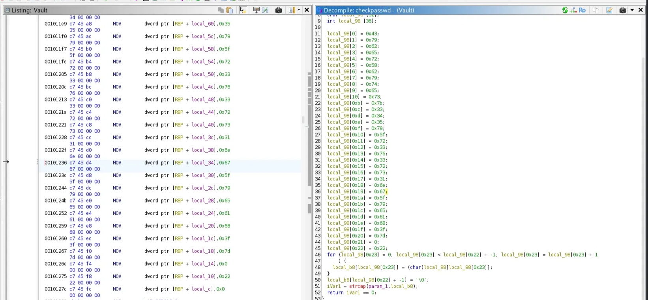Screen dimensions: 648x300
Task: Click the Decompile panel copy icon
Action: 596,10
